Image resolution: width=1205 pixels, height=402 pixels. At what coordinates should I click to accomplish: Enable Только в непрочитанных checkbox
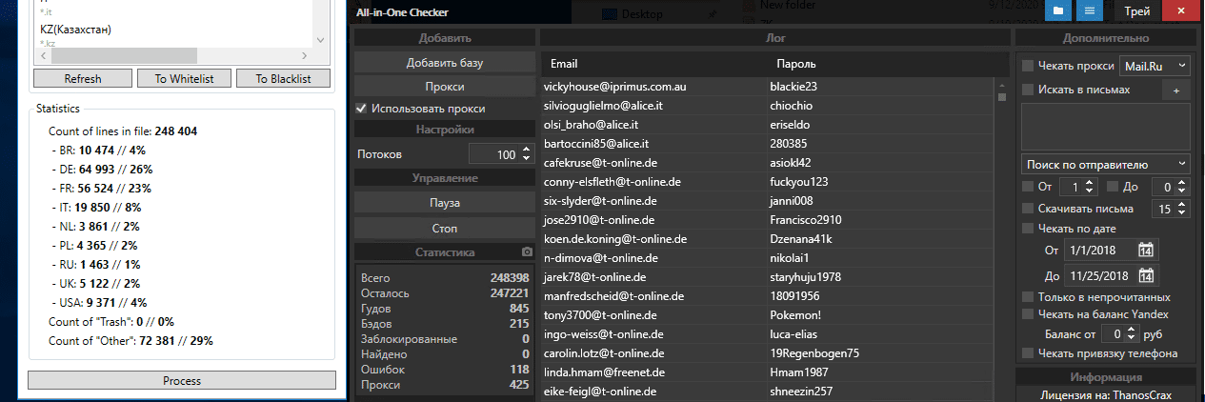(1028, 297)
